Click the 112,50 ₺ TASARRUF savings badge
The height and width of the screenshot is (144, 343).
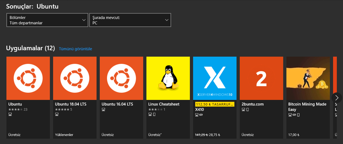(x=215, y=104)
